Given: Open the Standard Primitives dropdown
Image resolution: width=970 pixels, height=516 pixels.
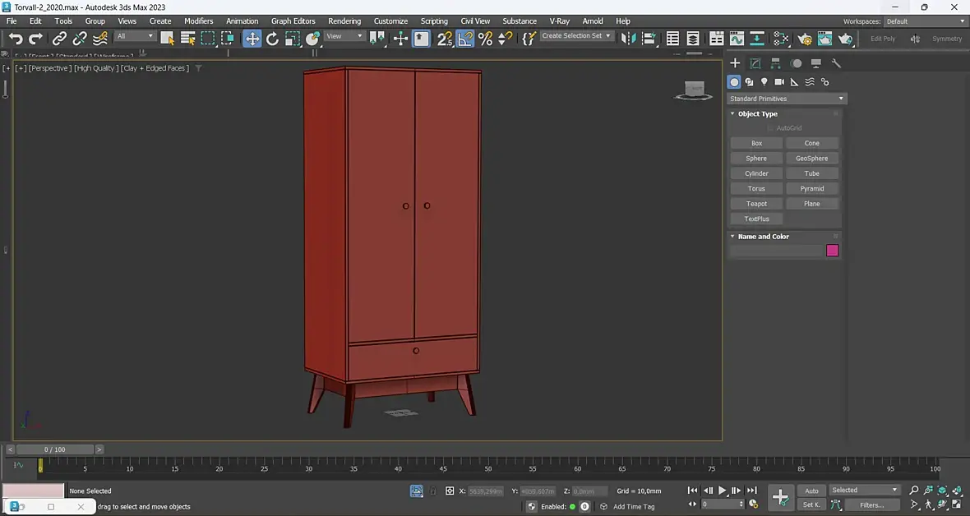Looking at the screenshot, I should (x=787, y=99).
